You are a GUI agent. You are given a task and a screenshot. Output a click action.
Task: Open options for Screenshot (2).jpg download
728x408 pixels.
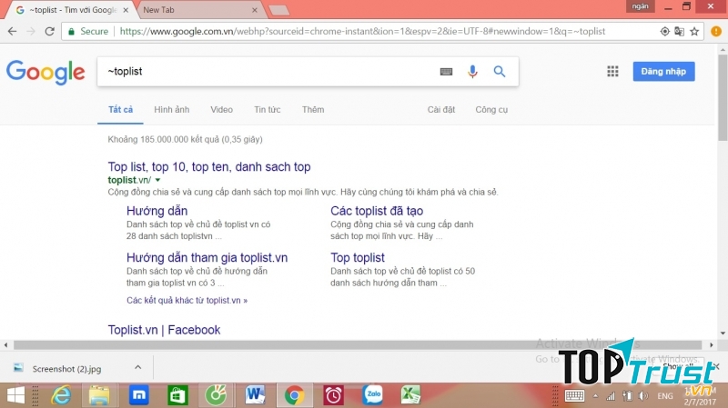pos(137,367)
